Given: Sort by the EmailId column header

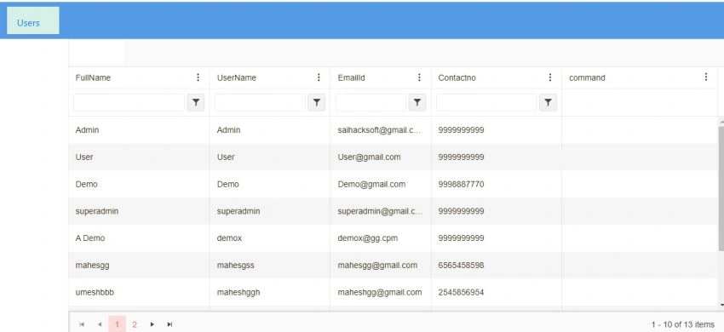Looking at the screenshot, I should [x=352, y=77].
